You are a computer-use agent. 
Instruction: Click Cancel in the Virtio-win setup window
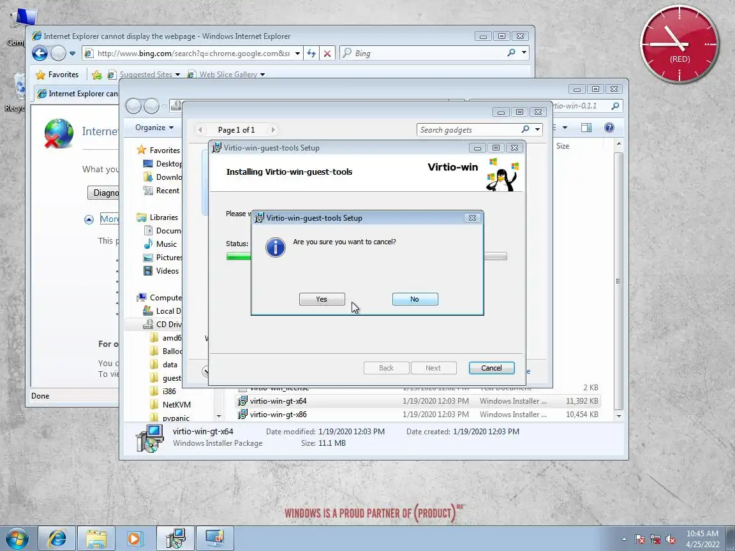tap(491, 368)
